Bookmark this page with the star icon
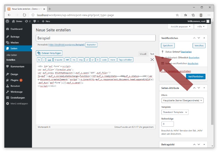The height and width of the screenshot is (152, 218). tap(177, 15)
